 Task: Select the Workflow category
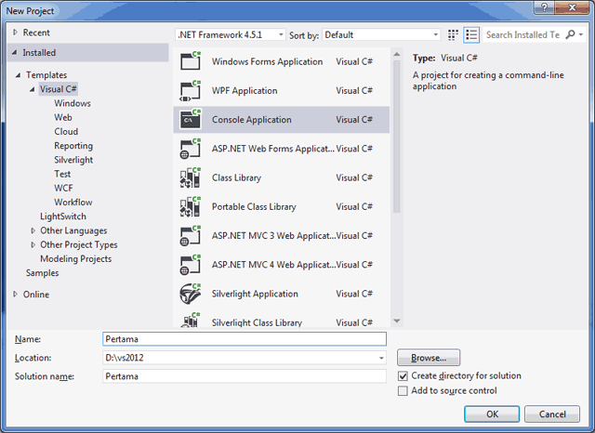tap(73, 202)
